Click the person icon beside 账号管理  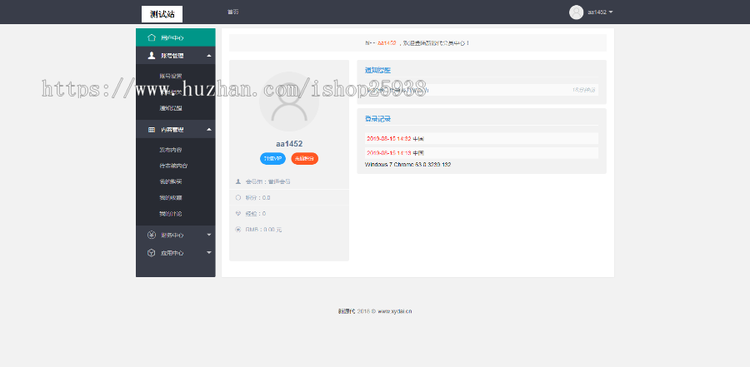152,56
